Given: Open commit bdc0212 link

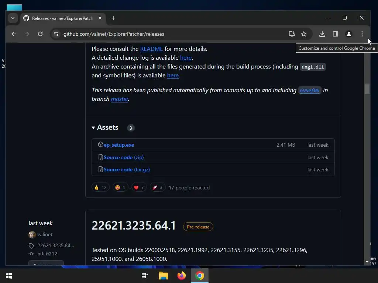Looking at the screenshot, I should [x=47, y=254].
